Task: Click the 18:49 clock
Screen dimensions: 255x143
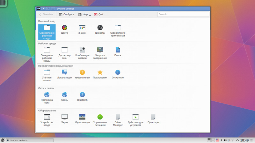Action: [244, 140]
